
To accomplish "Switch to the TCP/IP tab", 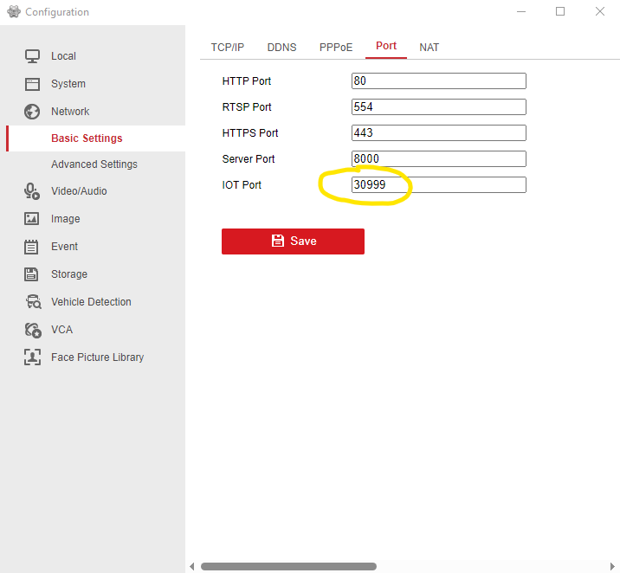I will 228,48.
